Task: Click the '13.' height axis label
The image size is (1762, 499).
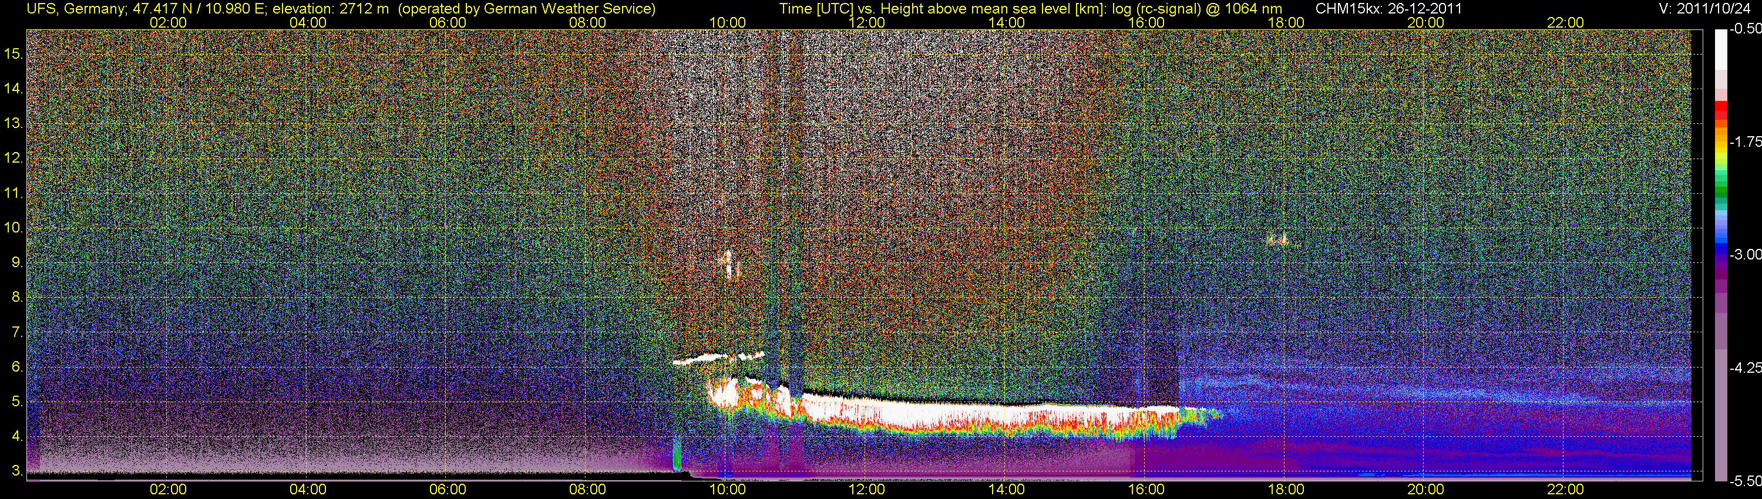Action: tap(14, 123)
